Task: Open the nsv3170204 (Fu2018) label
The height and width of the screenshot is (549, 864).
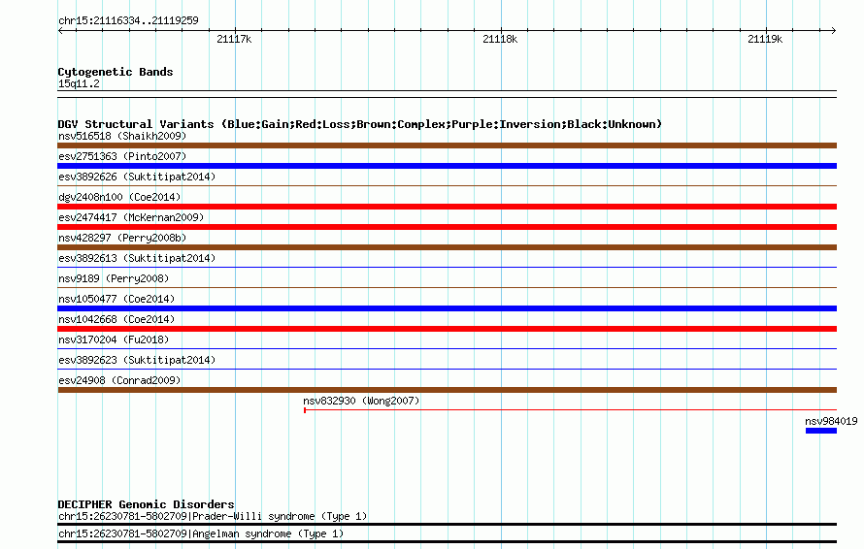Action: click(x=114, y=339)
